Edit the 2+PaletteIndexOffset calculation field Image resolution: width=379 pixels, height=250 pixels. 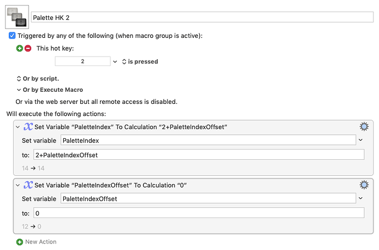click(199, 155)
